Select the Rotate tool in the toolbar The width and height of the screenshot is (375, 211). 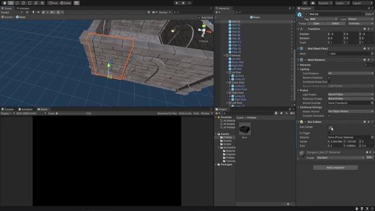pos(17,3)
